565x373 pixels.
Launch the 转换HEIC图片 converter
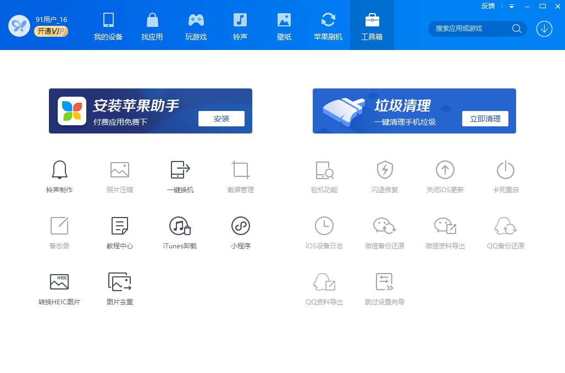(59, 289)
